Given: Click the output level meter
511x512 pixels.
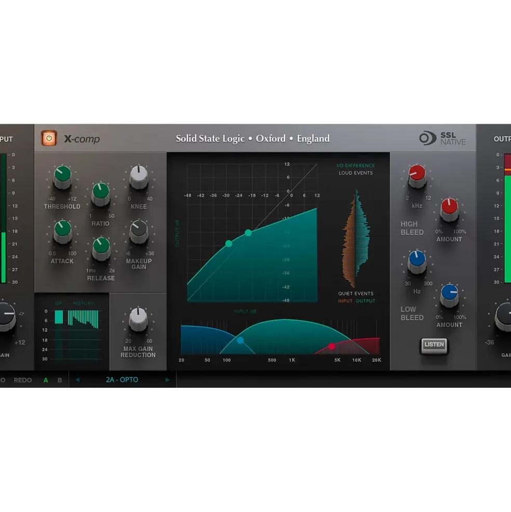Looking at the screenshot, I should pyautogui.click(x=507, y=218).
